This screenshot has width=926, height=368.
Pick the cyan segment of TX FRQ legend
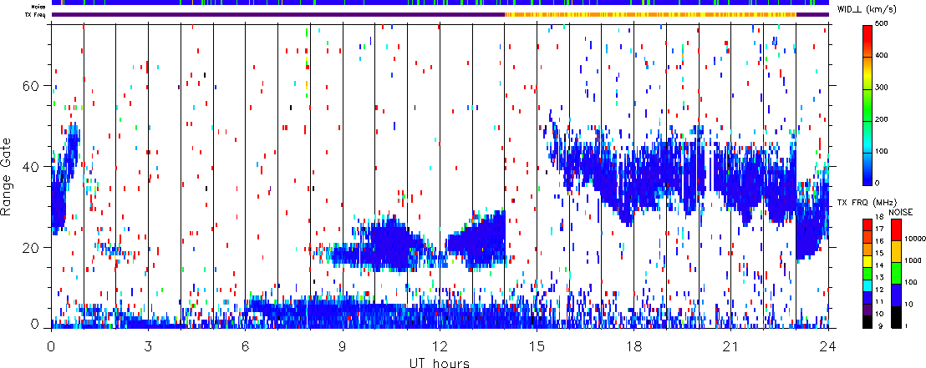868,284
